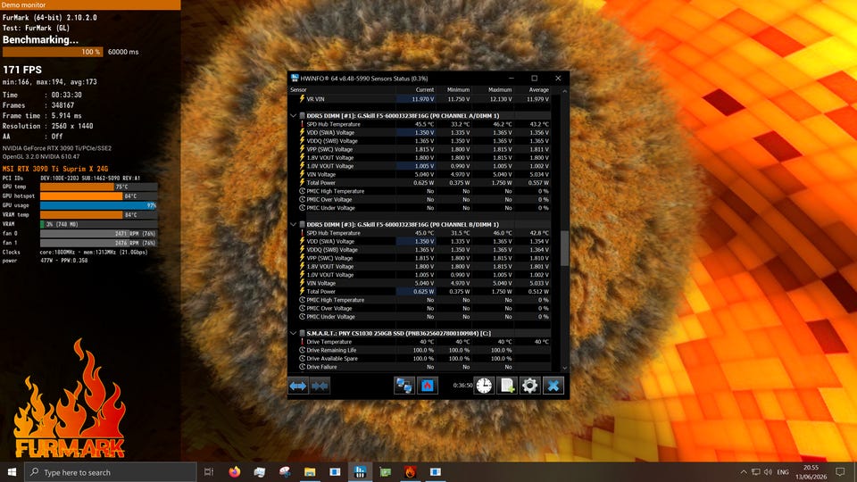Switch to FurMark flame taskbar icon
This screenshot has height=482, width=857.
click(x=411, y=471)
